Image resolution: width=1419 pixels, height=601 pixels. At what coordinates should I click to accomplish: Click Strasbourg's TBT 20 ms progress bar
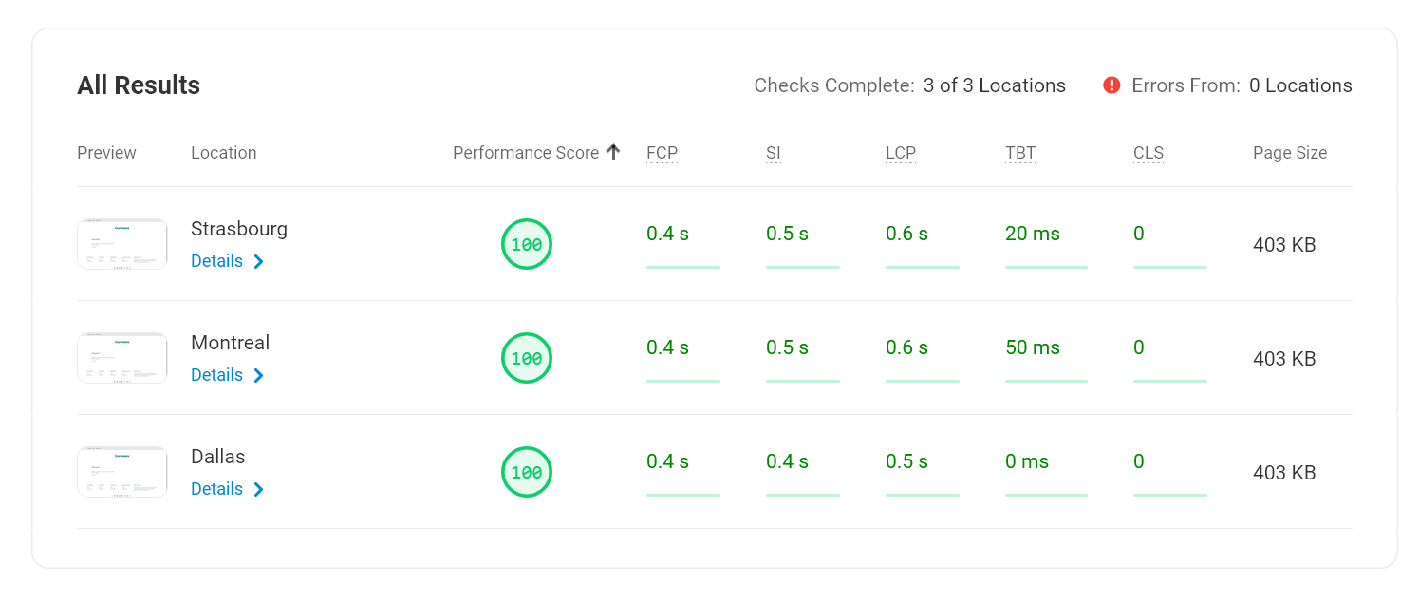click(1046, 268)
